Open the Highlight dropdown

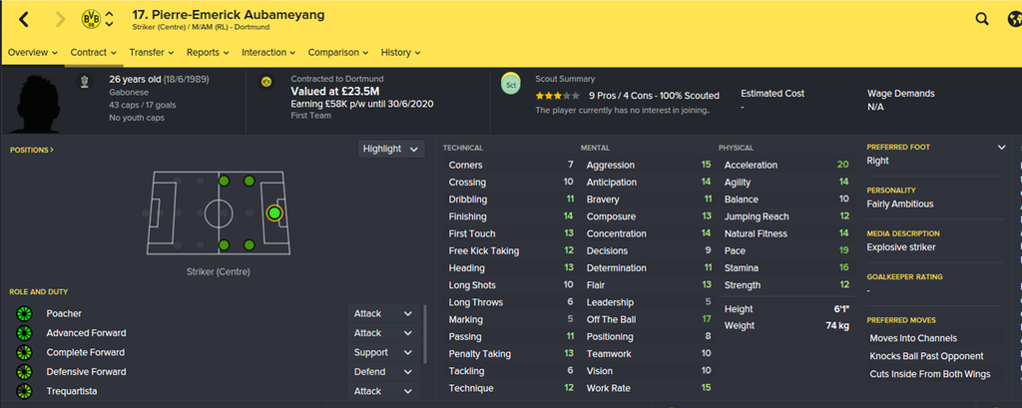pos(391,149)
